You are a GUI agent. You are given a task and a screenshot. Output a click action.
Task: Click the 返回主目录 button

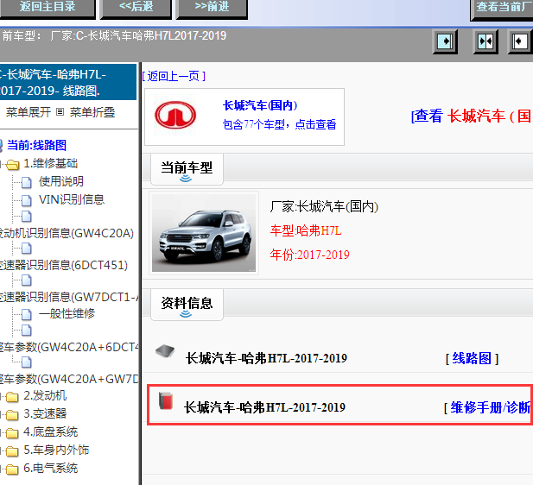48,8
